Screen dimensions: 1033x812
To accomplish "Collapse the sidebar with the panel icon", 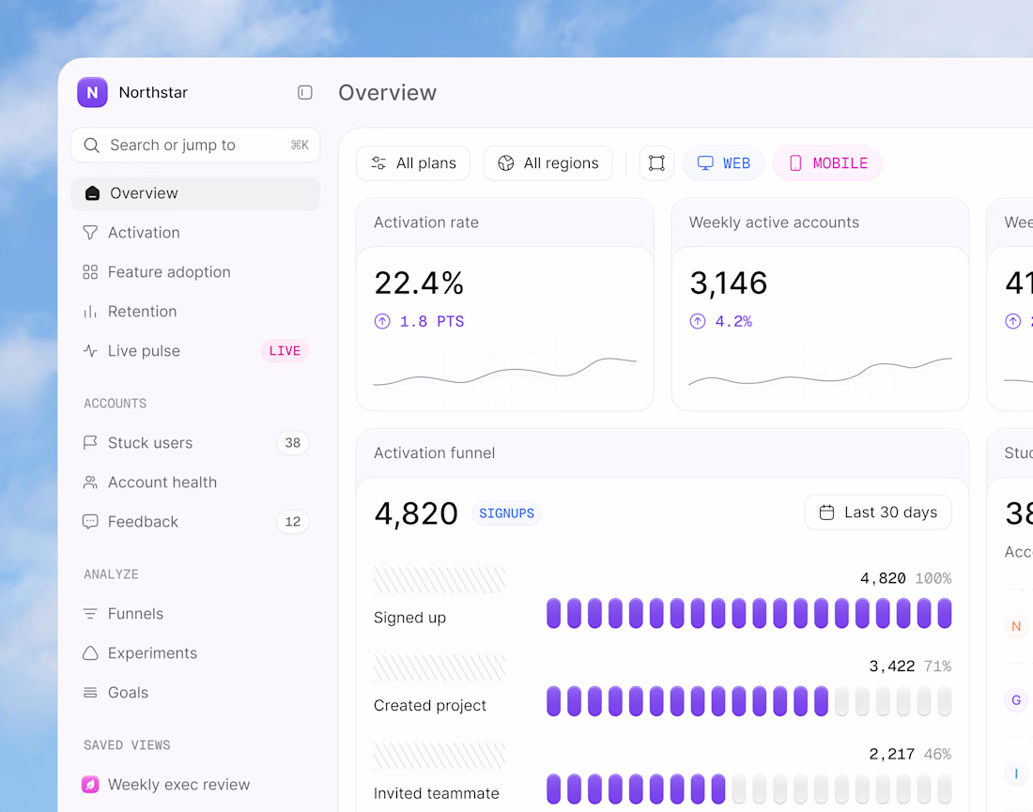I will [304, 92].
